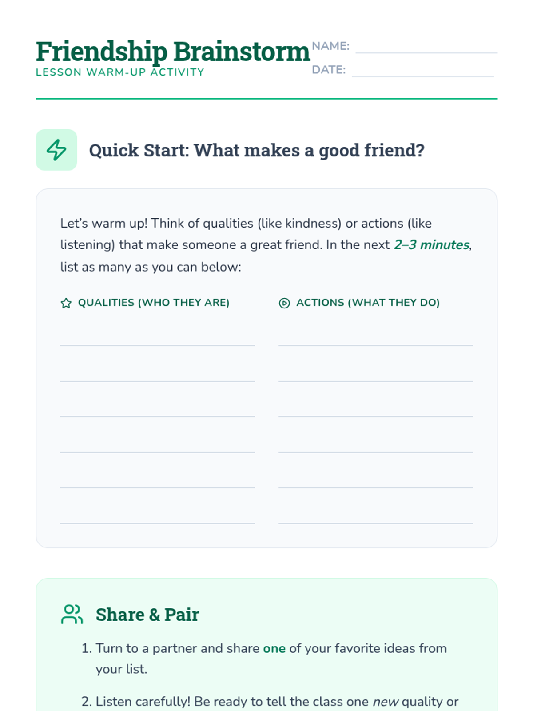Click the third Qualities writing line
Screen dimensions: 533x711
(x=158, y=408)
